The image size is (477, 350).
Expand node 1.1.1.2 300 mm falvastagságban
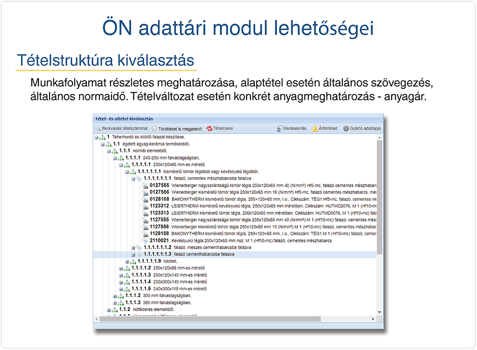(x=114, y=296)
